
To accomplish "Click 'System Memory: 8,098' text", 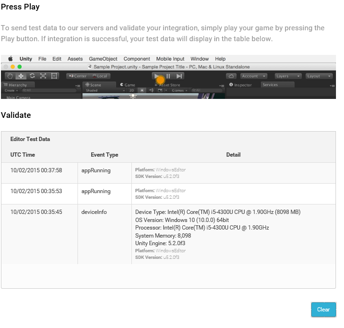I will [x=163, y=236].
